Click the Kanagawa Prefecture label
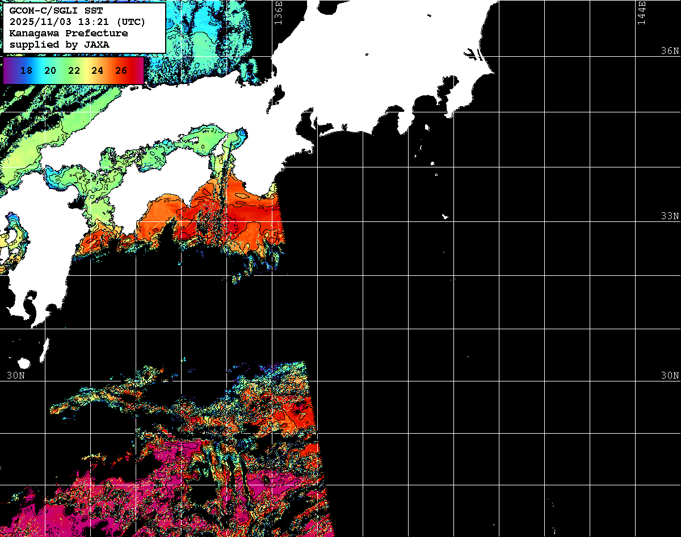The height and width of the screenshot is (537, 681). click(68, 33)
